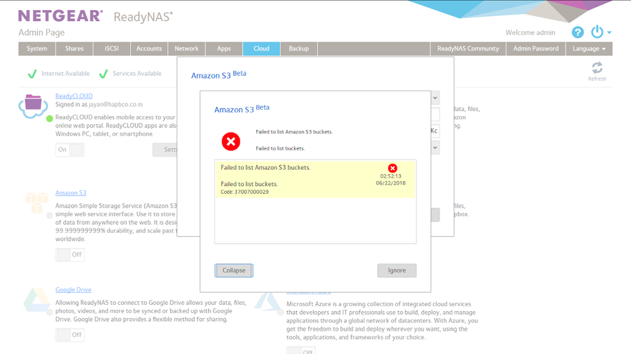Click the 06/22/2018 date

coord(391,183)
